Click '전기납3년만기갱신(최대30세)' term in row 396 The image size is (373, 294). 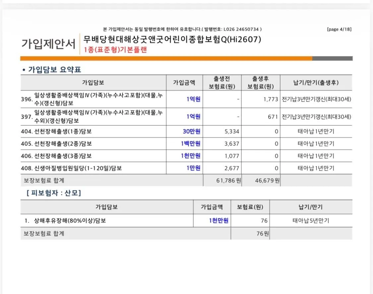click(x=316, y=99)
